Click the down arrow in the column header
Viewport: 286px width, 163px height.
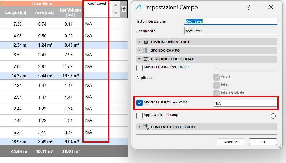click(x=116, y=13)
